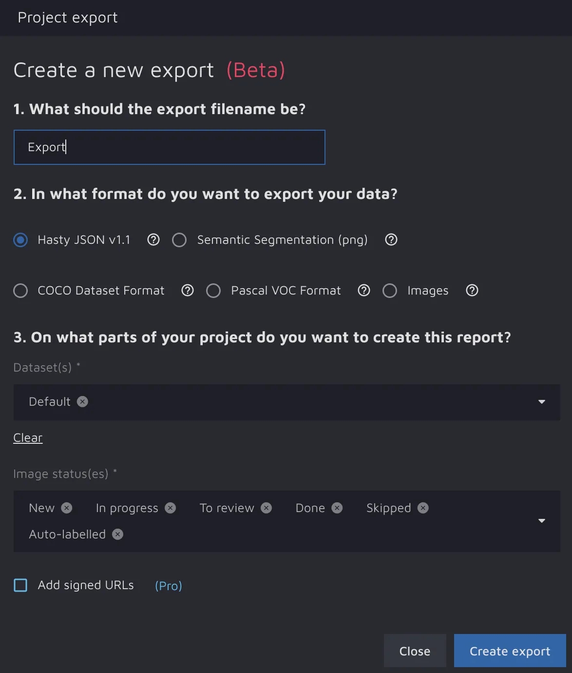Select the Semantic Segmentation (png) radio option
This screenshot has width=572, height=673.
tap(179, 240)
